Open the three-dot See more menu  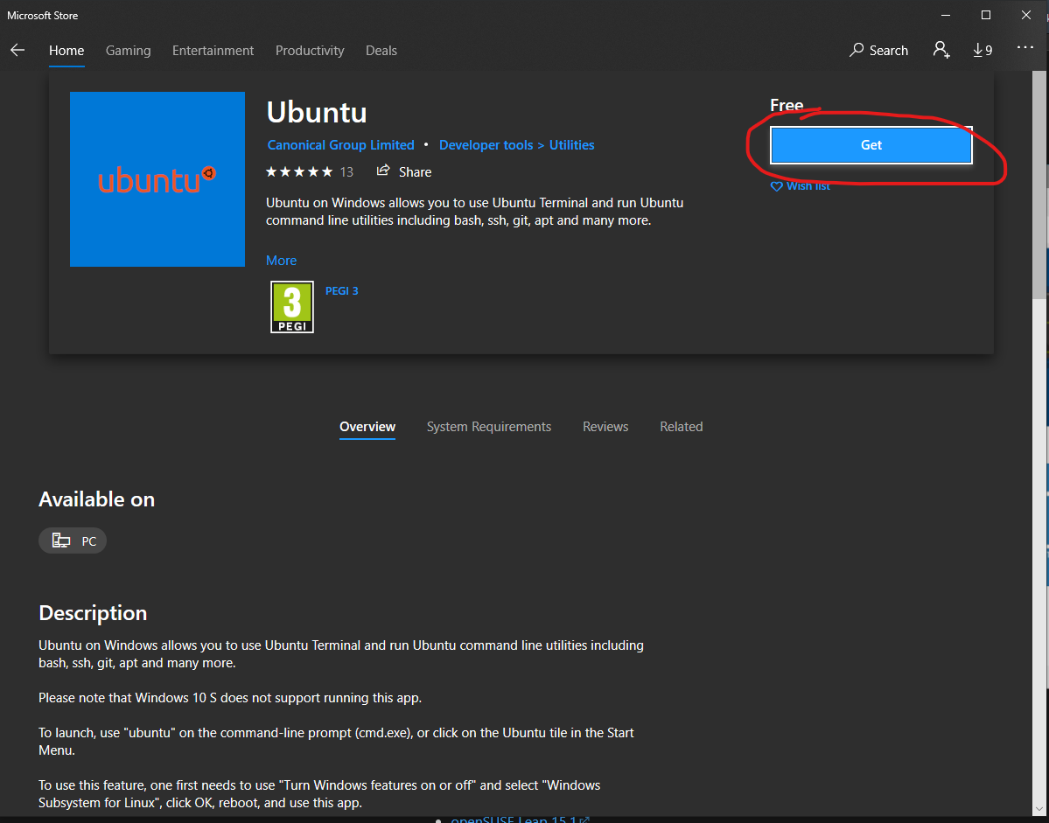tap(1025, 49)
